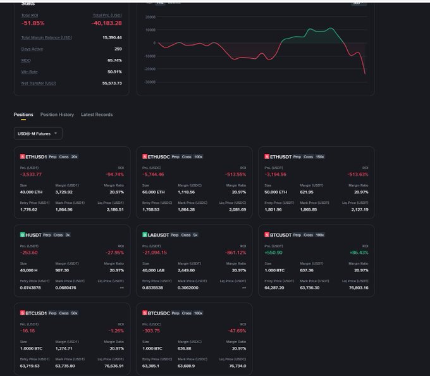Image resolution: width=430 pixels, height=376 pixels.
Task: Click the BTCUSDT short side icon
Action: click(267, 235)
